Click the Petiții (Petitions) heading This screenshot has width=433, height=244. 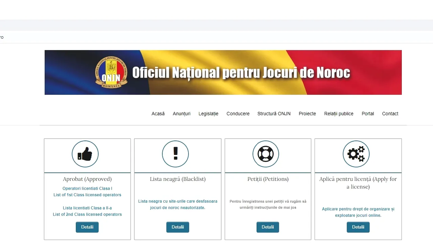(268, 179)
